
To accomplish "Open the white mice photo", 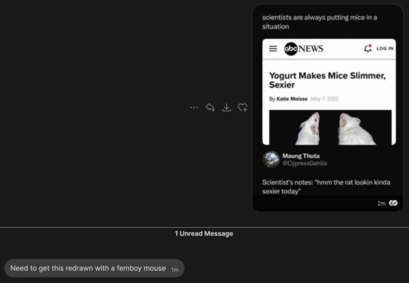I will click(330, 127).
